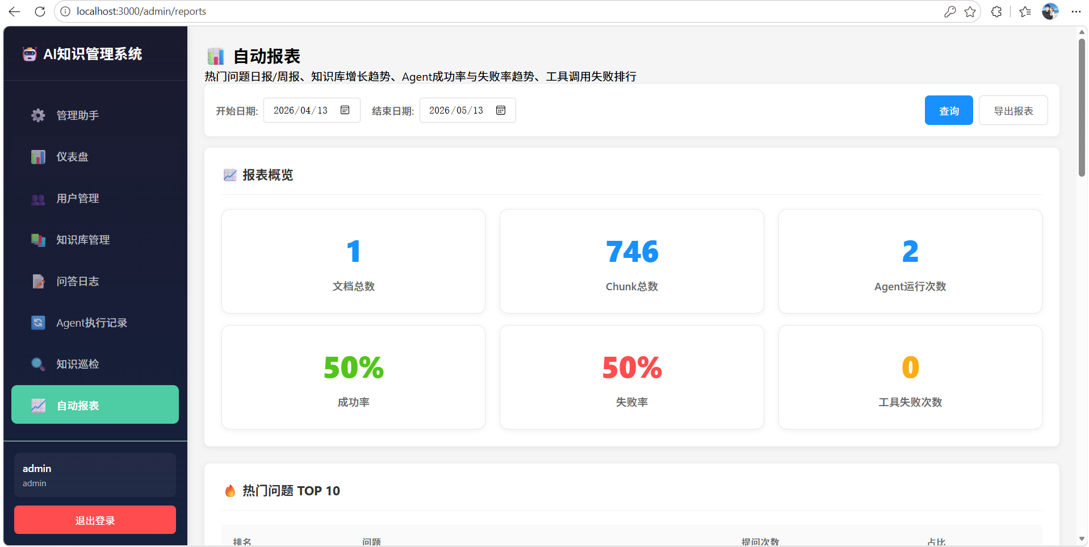Viewport: 1089px width, 547px height.
Task: Click the magnifier icon next to 知识巡检
Action: pos(38,364)
